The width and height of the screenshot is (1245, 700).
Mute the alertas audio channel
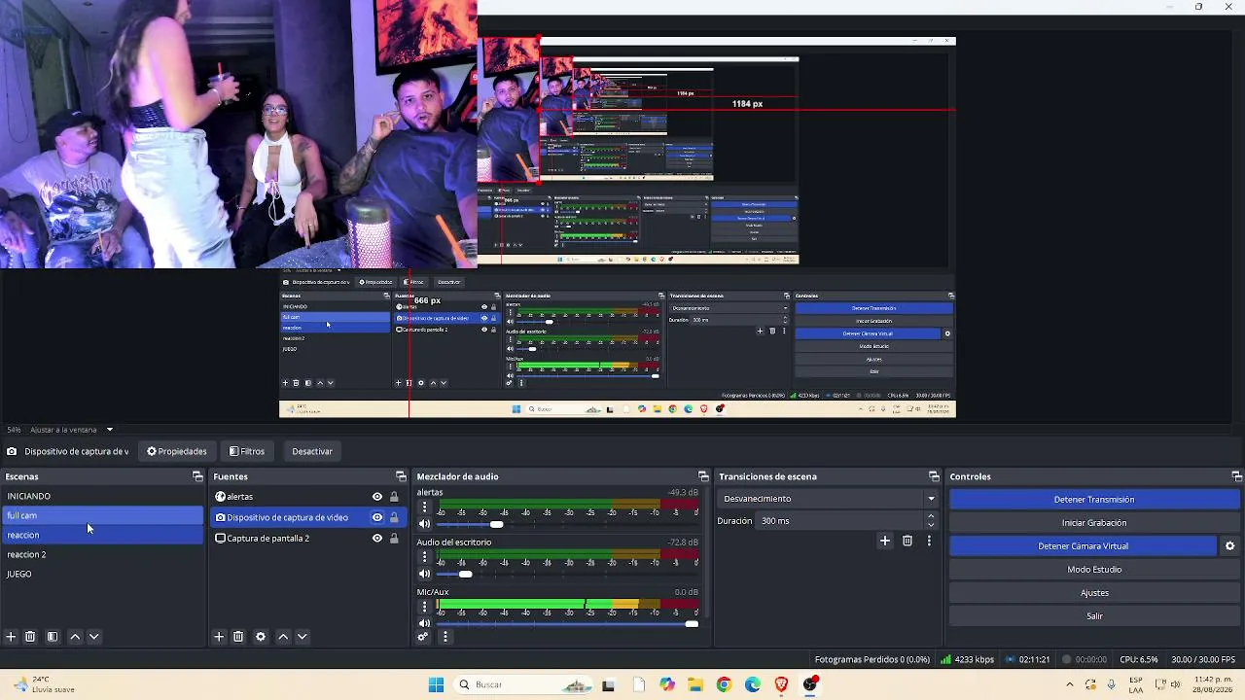(424, 524)
